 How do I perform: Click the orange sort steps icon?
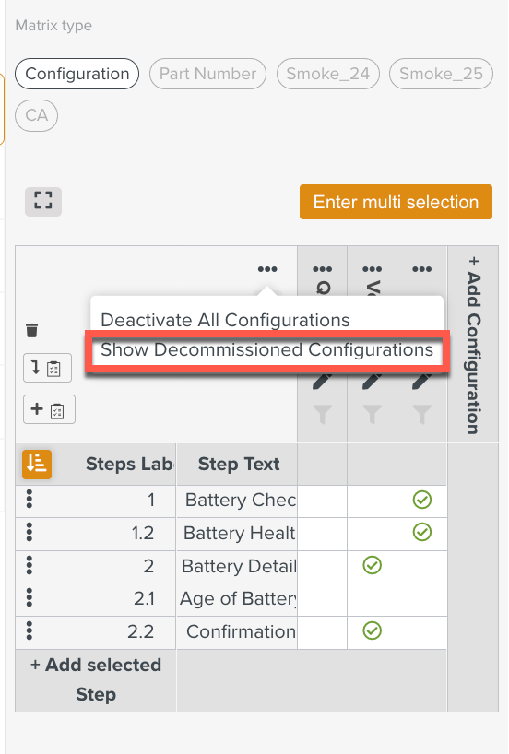pyautogui.click(x=37, y=464)
